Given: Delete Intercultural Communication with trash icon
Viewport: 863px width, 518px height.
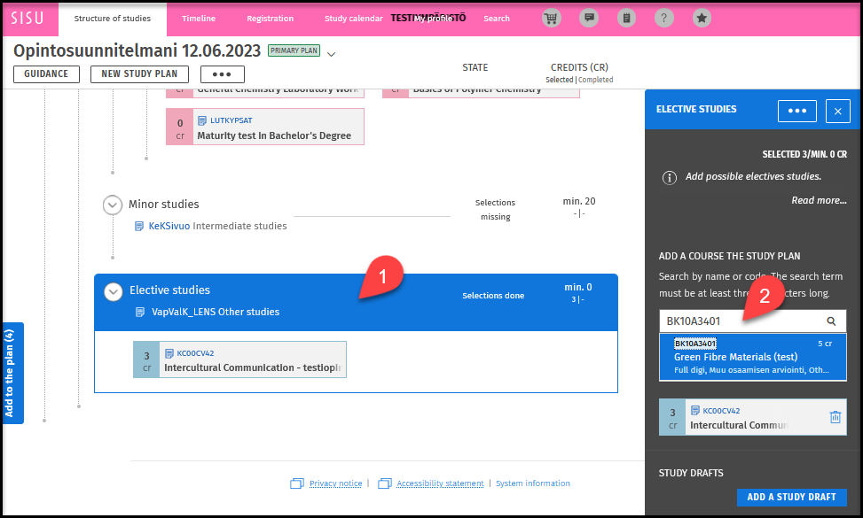Looking at the screenshot, I should (x=835, y=417).
